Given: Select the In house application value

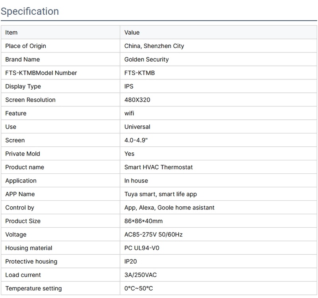Looking at the screenshot, I should (x=136, y=181).
